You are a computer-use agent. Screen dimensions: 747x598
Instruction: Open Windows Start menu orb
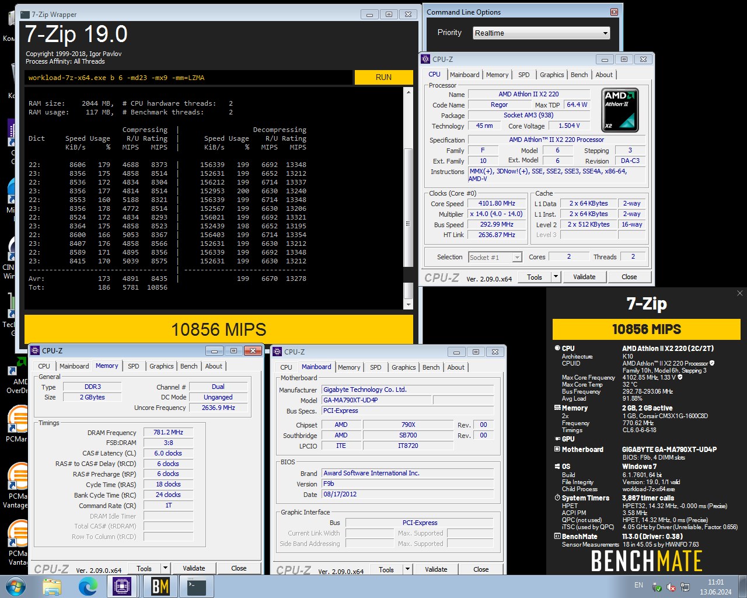(15, 586)
